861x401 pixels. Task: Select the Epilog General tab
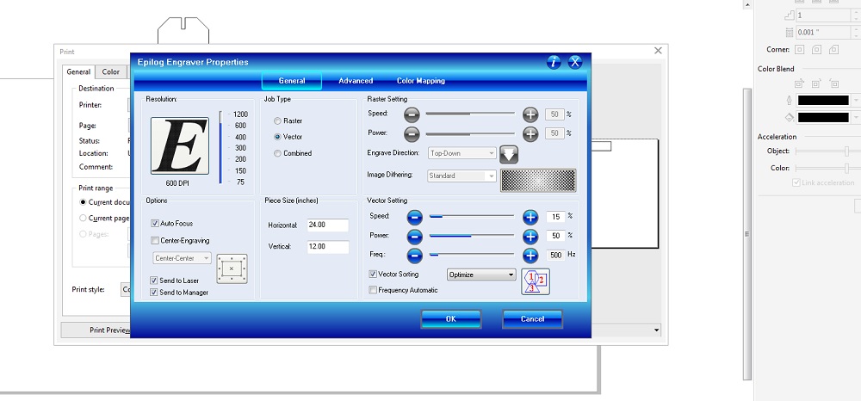[x=292, y=81]
